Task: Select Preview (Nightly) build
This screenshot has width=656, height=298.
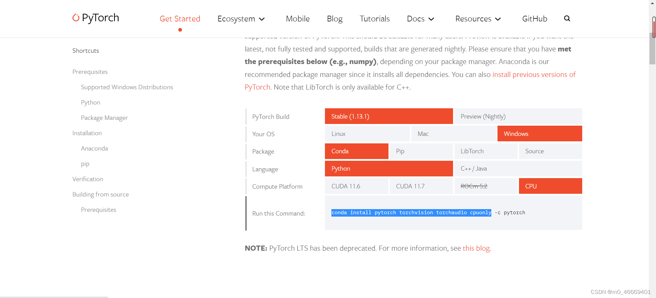Action: click(x=518, y=116)
